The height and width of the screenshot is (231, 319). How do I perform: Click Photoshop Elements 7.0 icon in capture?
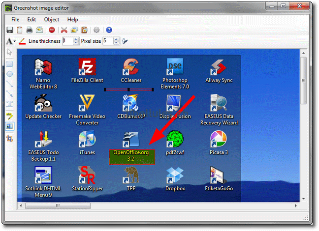tap(175, 67)
